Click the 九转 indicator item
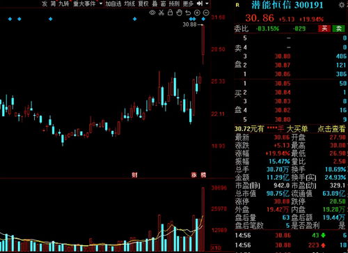Viewport: 348px width, 253px height. click(64, 3)
